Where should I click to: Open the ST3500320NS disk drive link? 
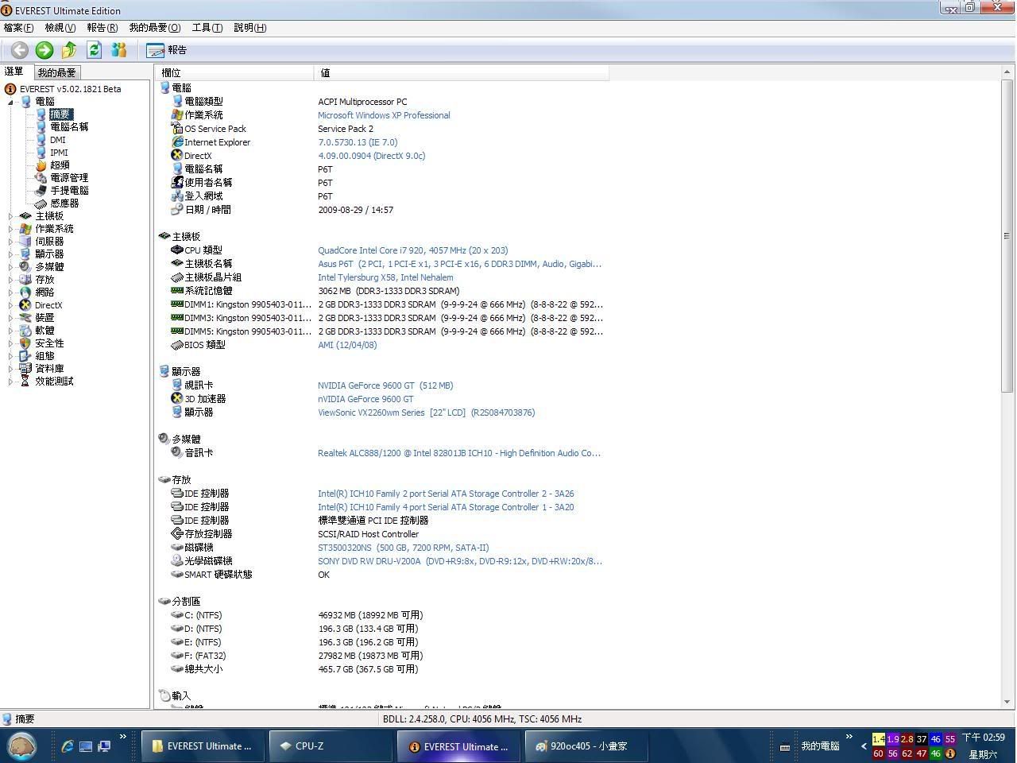404,548
